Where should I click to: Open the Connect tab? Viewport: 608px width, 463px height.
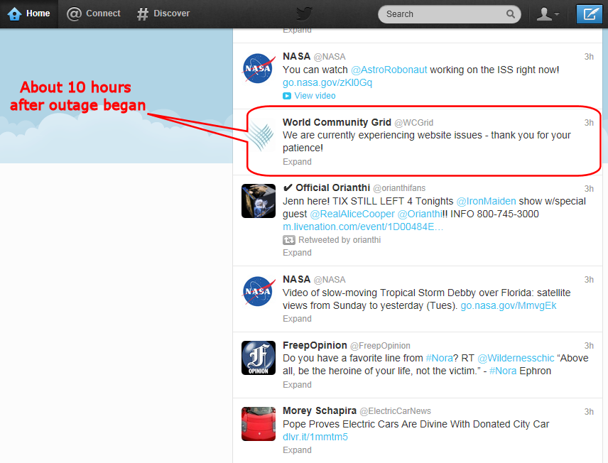(x=94, y=13)
